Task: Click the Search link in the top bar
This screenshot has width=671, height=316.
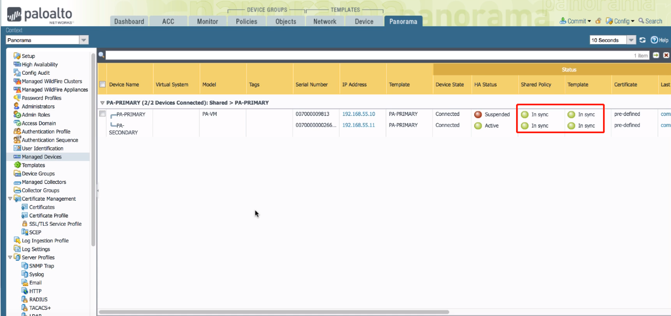Action: tap(650, 21)
